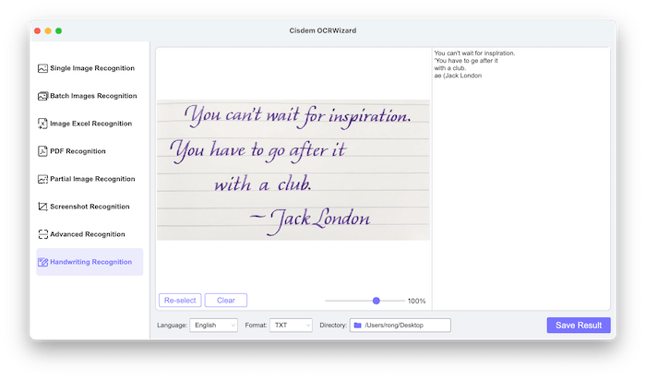646x379 pixels.
Task: Hit the Clear button
Action: pos(226,300)
